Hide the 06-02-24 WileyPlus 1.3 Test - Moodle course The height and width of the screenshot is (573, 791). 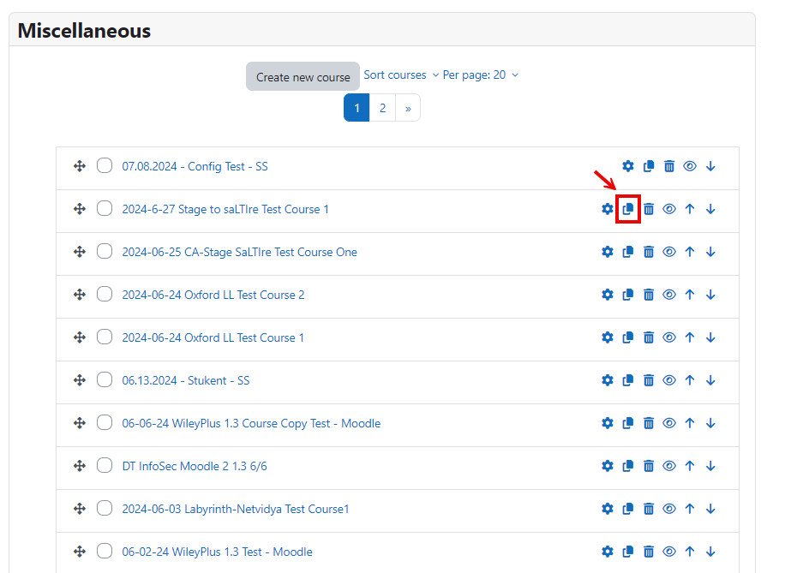(x=669, y=552)
